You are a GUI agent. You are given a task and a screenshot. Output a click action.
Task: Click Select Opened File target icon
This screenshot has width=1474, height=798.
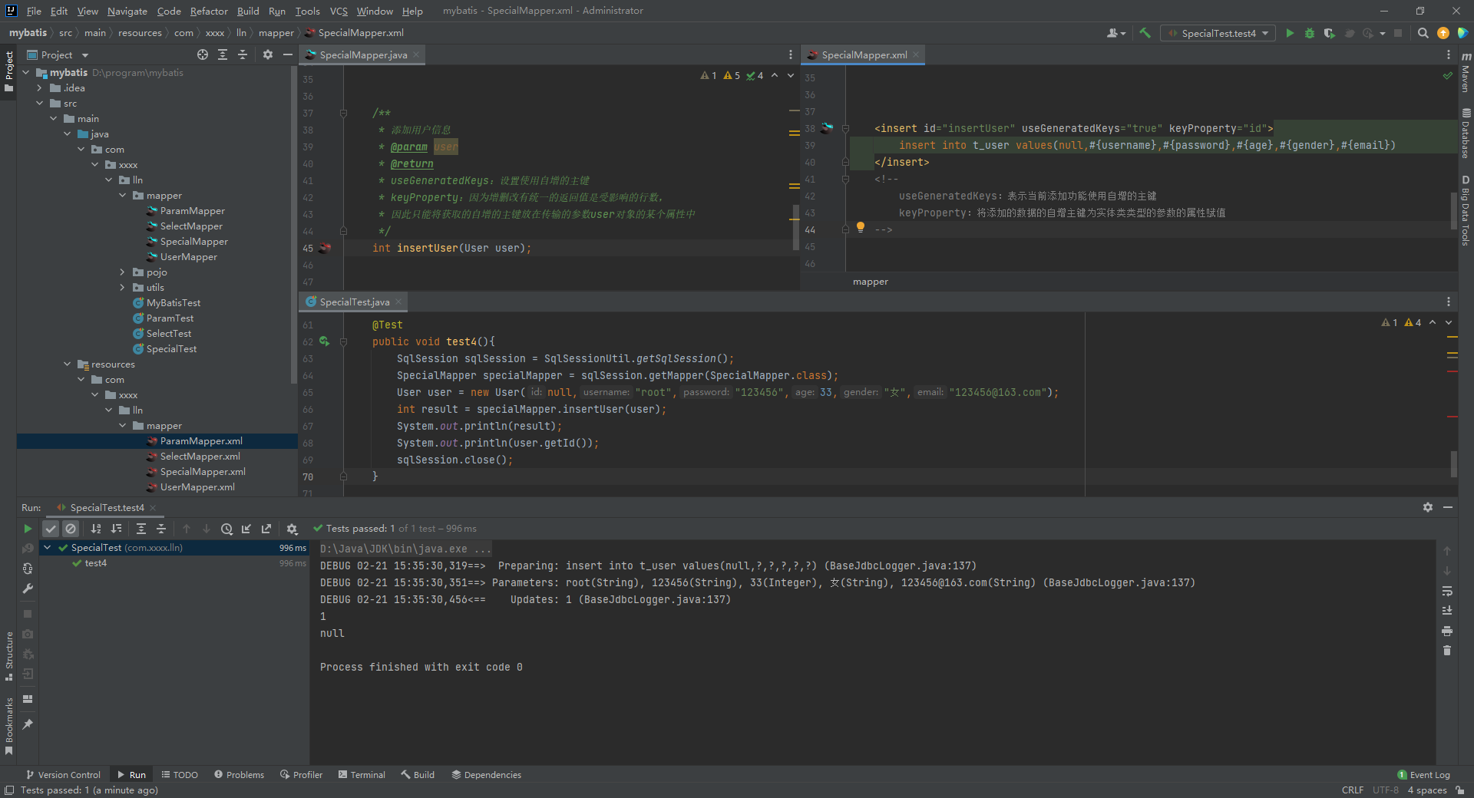pos(203,54)
